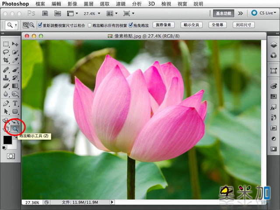Image resolution: width=280 pixels, height=210 pixels.
Task: Open the 圖層 menu
Action: pyautogui.click(x=88, y=4)
